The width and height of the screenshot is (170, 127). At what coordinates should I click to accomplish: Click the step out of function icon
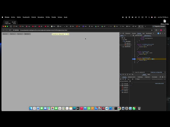pyautogui.click(x=127, y=75)
